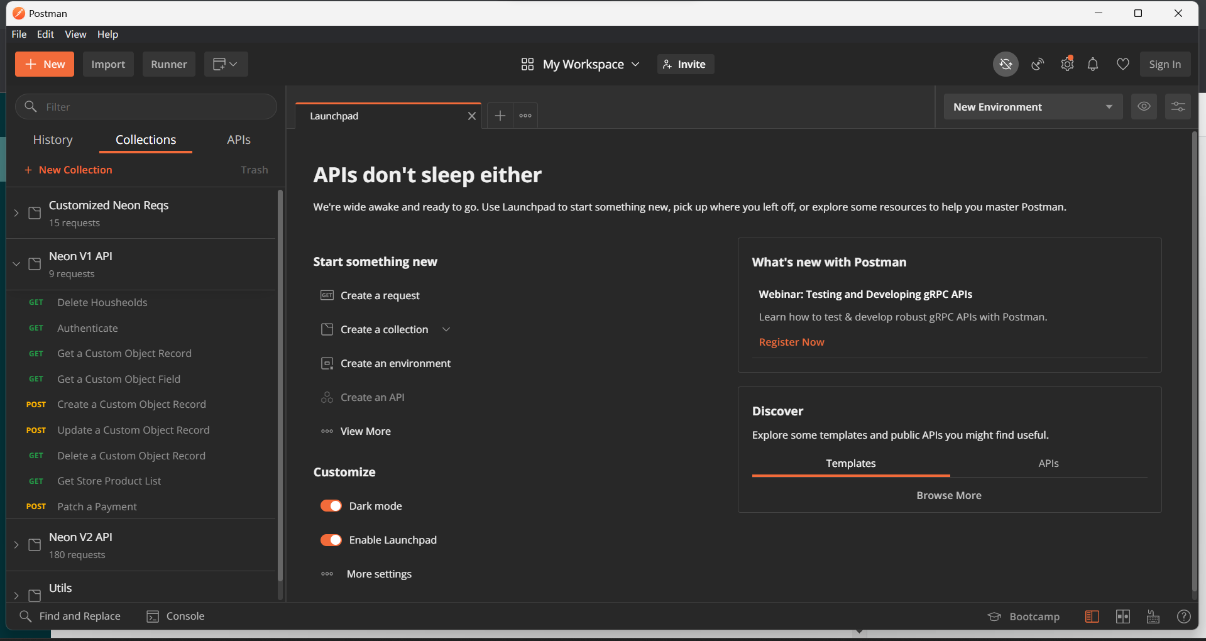
Task: Click the search icon in Filter box
Action: 30,107
